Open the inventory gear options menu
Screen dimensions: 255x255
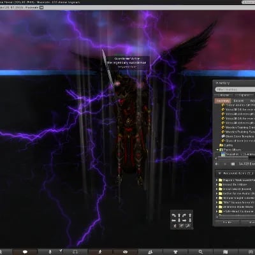coord(217,164)
